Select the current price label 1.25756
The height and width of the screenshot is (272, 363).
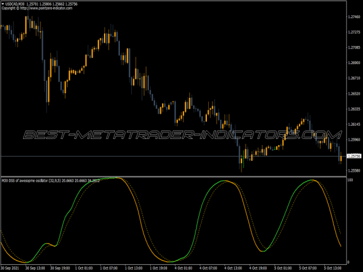[x=354, y=157]
